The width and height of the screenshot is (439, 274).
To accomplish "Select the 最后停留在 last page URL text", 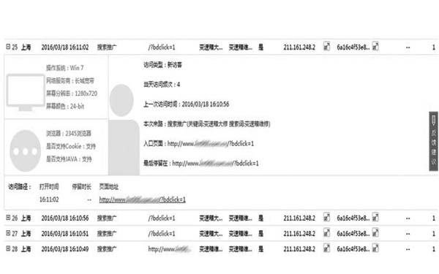I will click(x=215, y=163).
